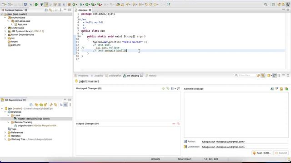
Task: Click the Commit button
Action: (281, 153)
